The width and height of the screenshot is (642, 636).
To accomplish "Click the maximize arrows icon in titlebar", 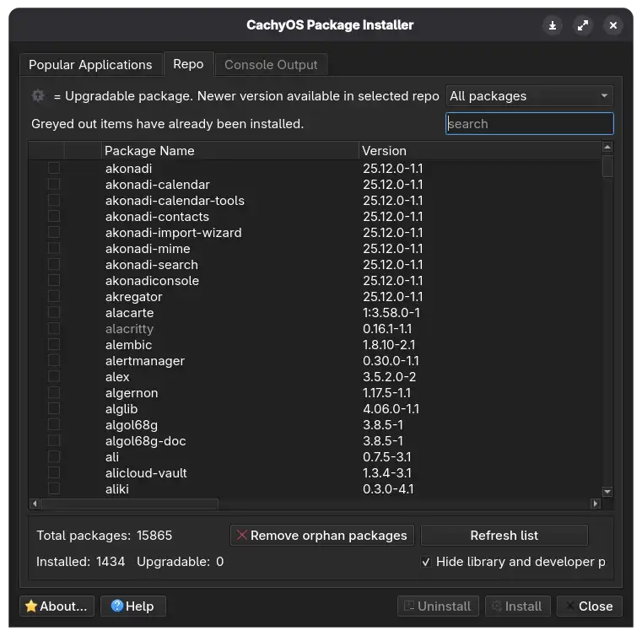I will [583, 25].
